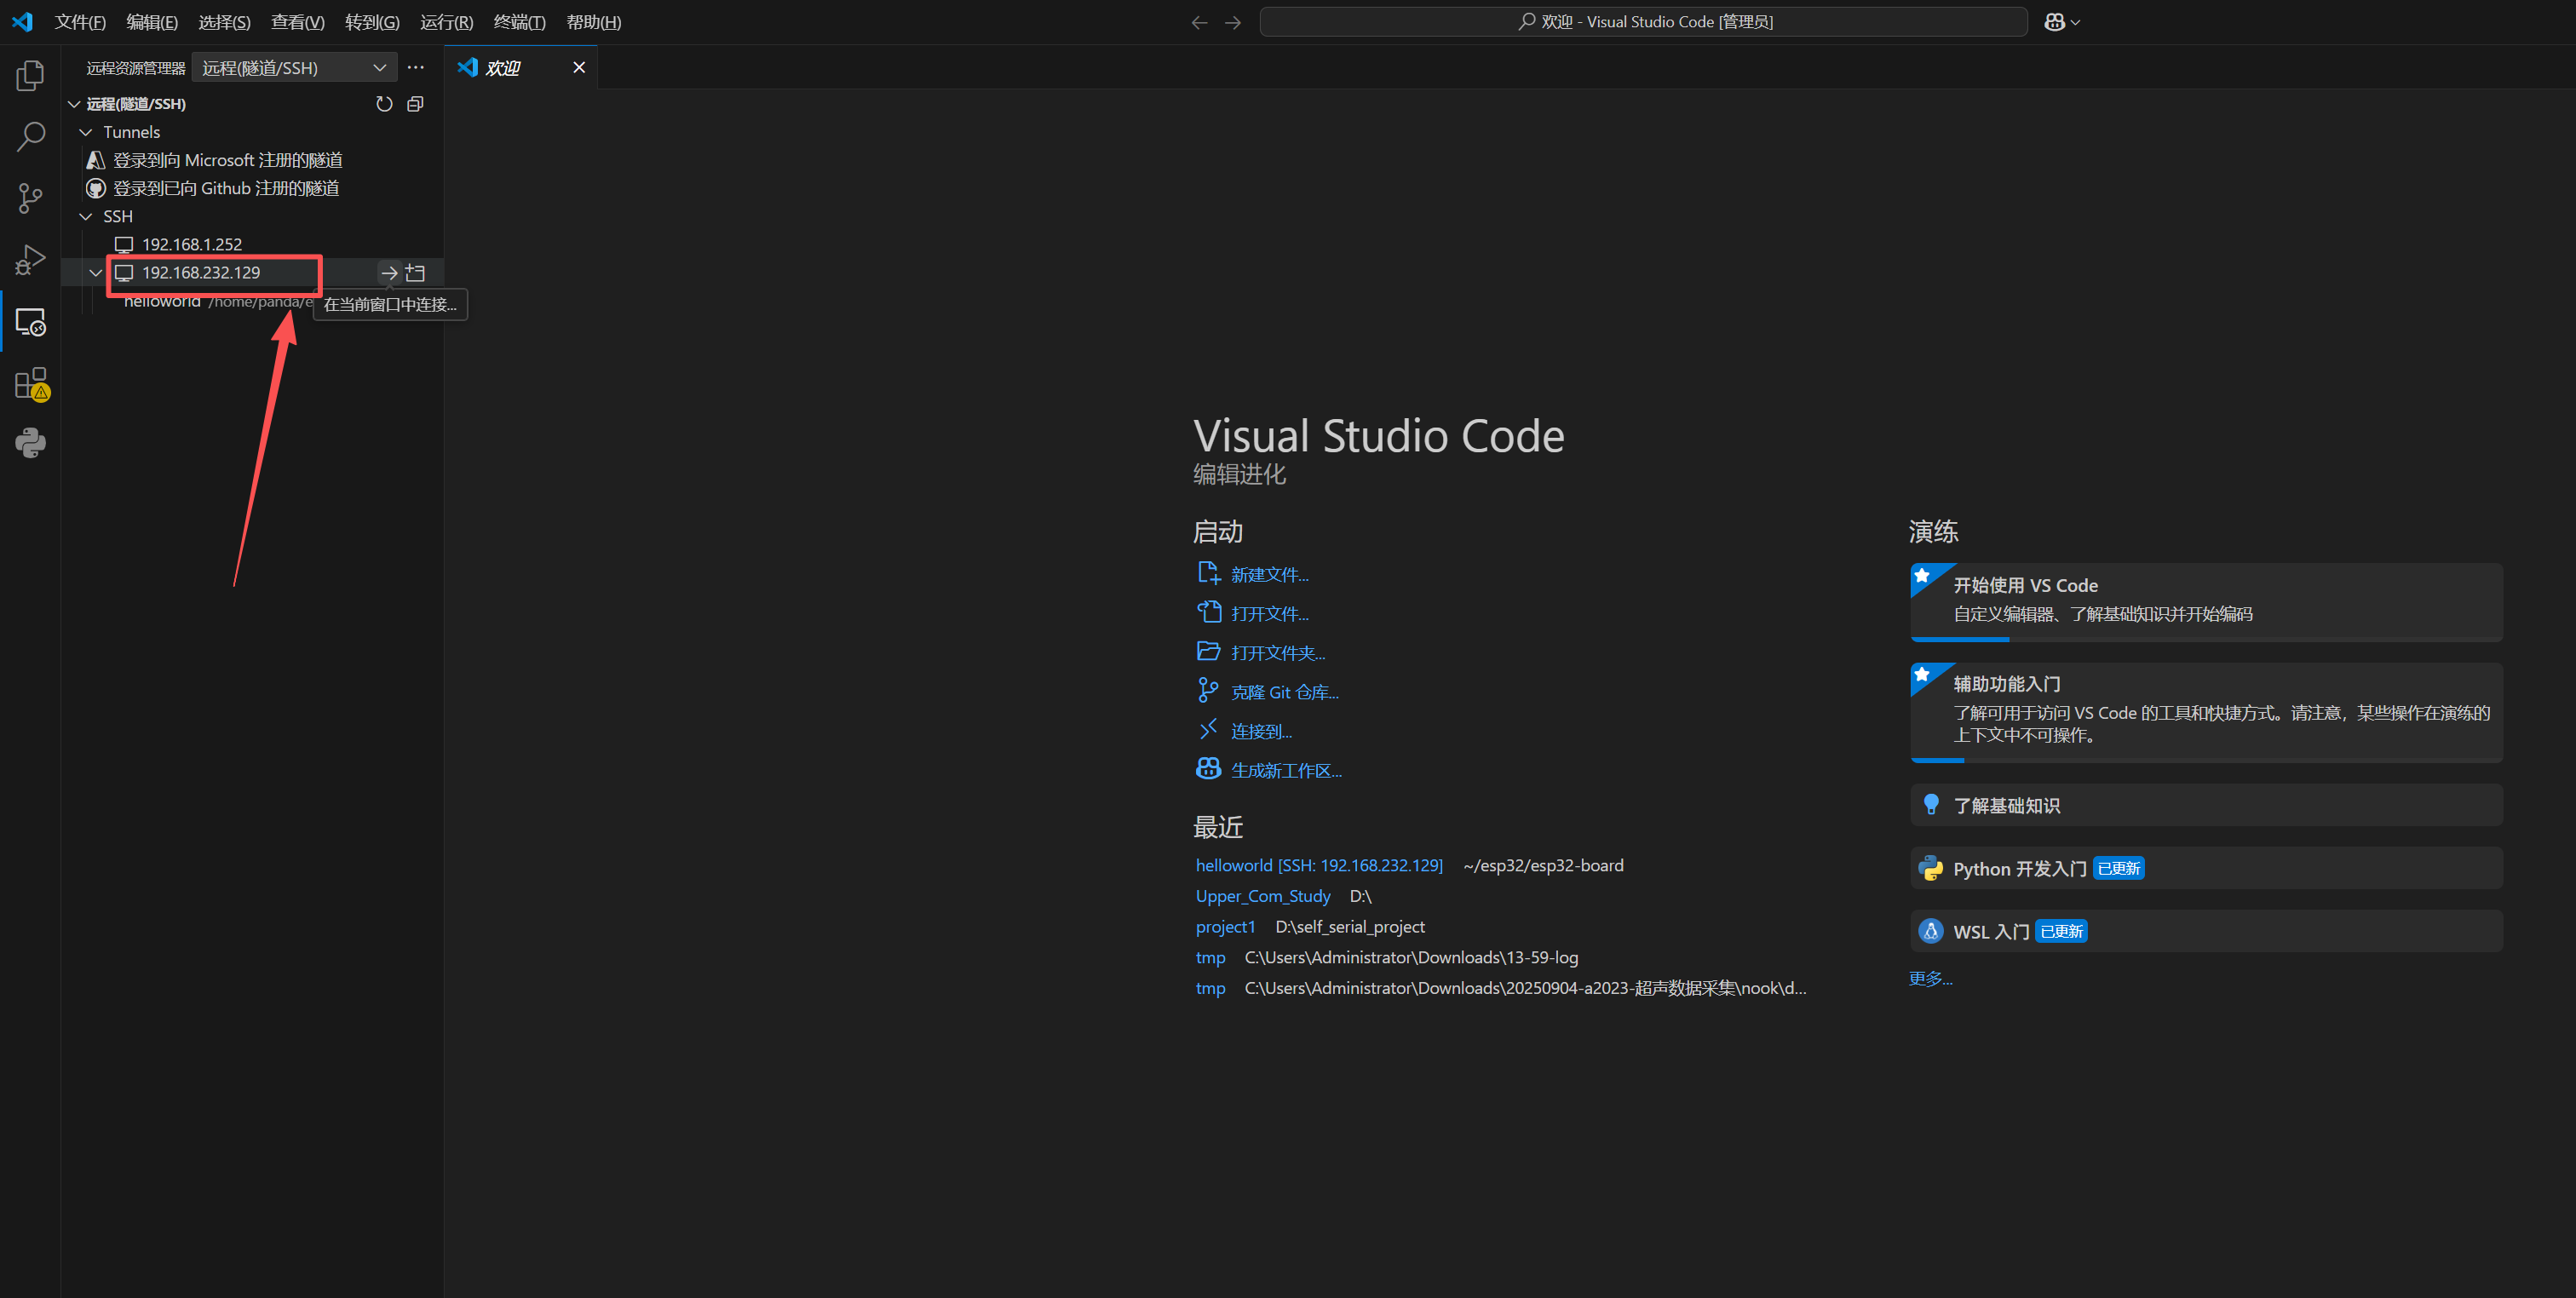The image size is (2576, 1298).
Task: Connect in current window arrow icon
Action: pos(389,273)
